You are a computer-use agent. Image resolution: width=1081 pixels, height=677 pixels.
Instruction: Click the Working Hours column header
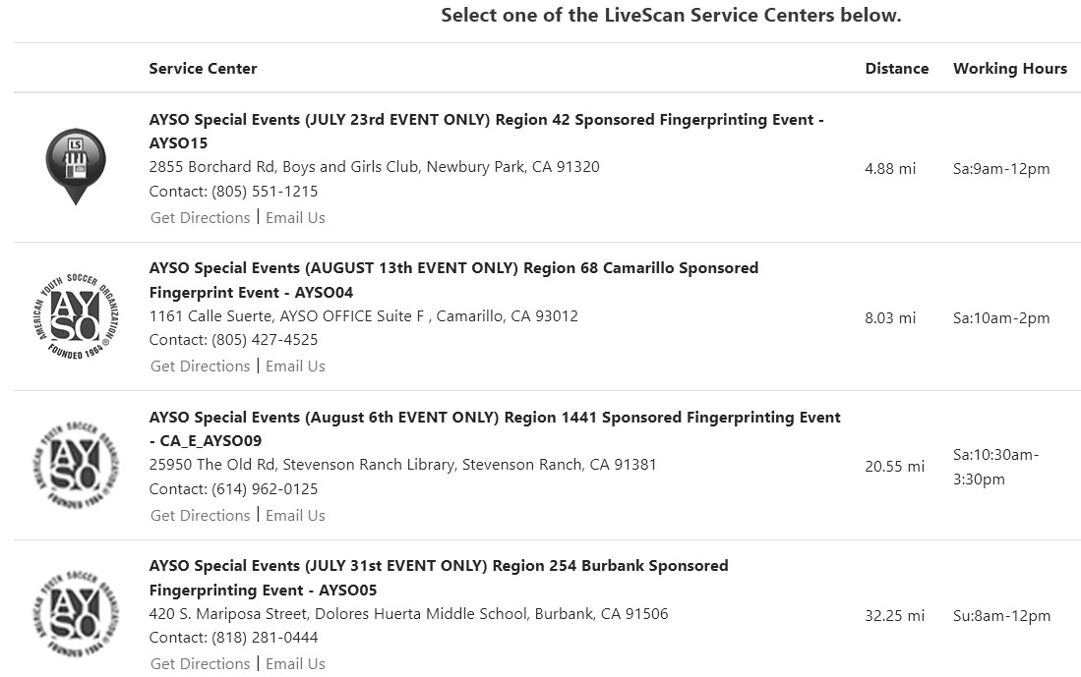click(1010, 68)
